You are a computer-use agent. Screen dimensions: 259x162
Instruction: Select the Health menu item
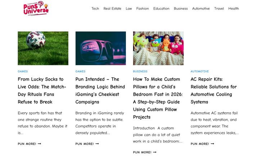[233, 8]
